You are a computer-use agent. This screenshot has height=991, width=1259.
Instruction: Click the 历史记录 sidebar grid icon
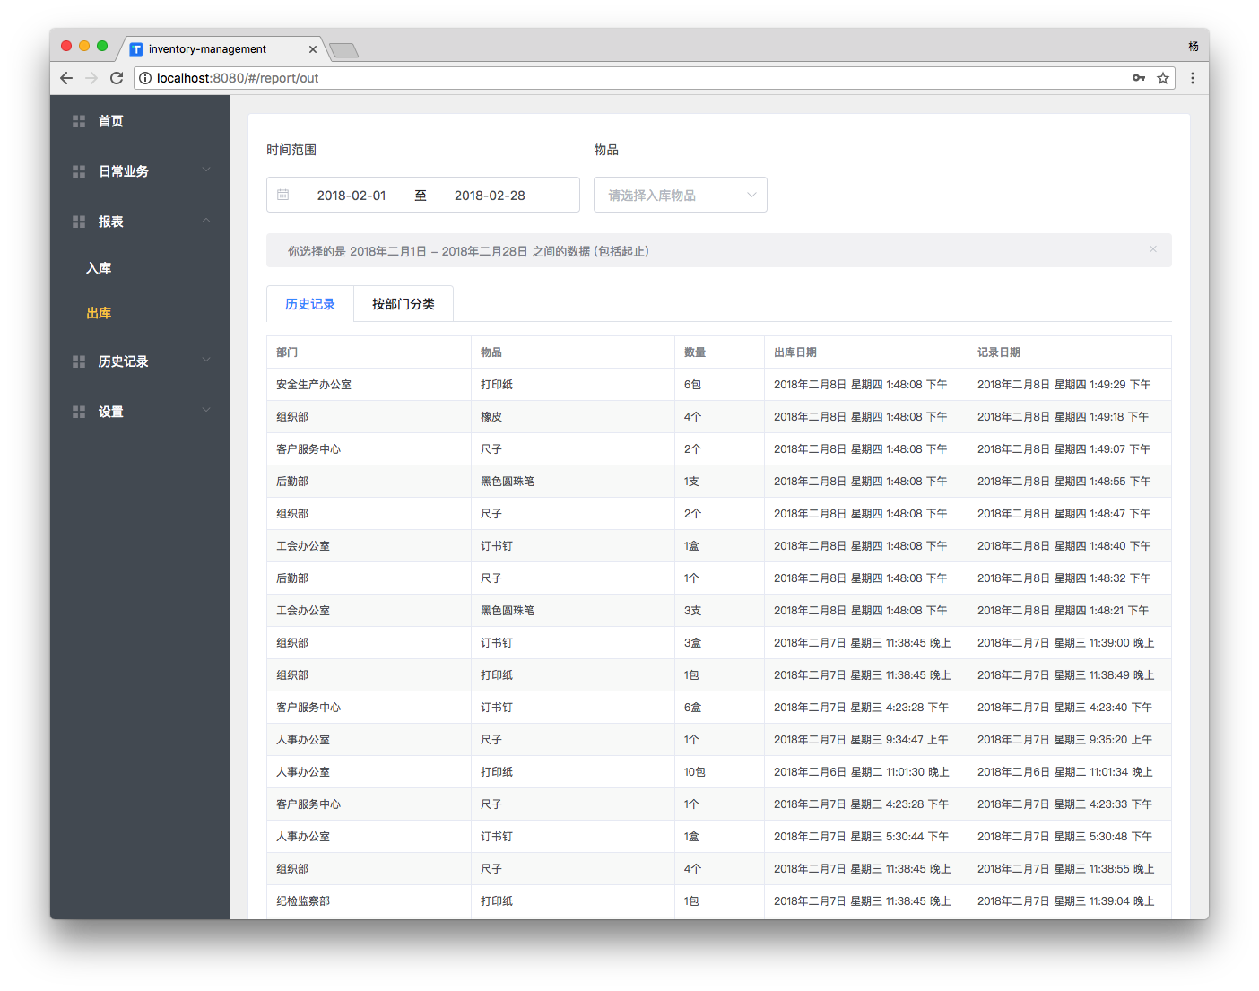(x=79, y=361)
